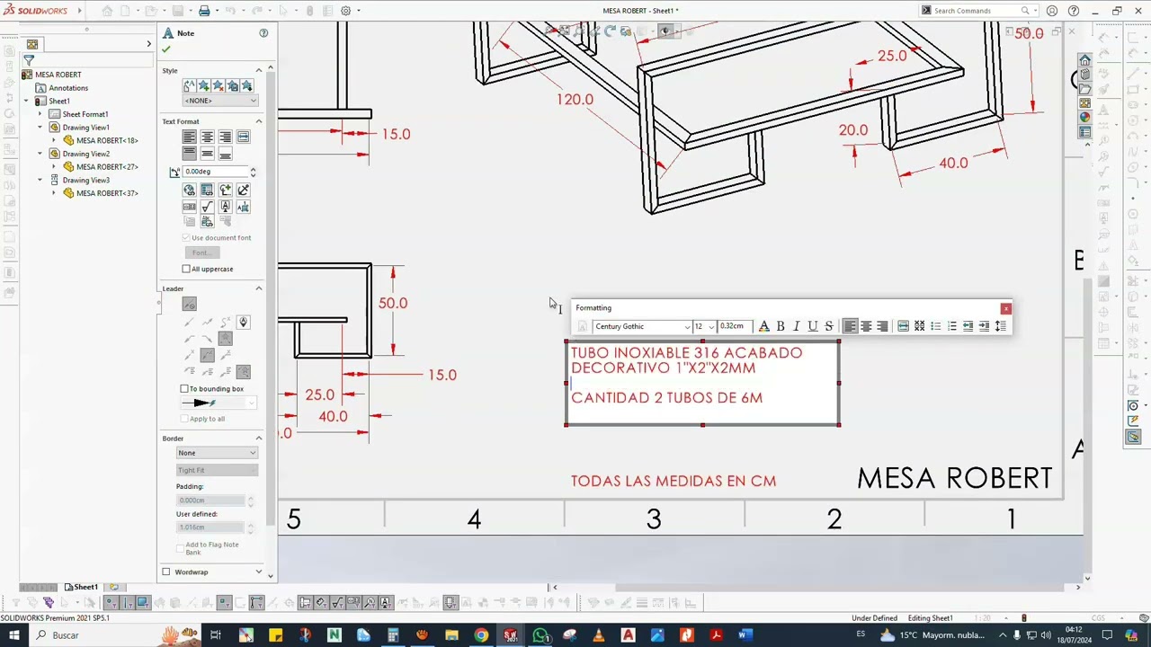The image size is (1151, 647).
Task: Collapse the Leader section
Action: (259, 288)
